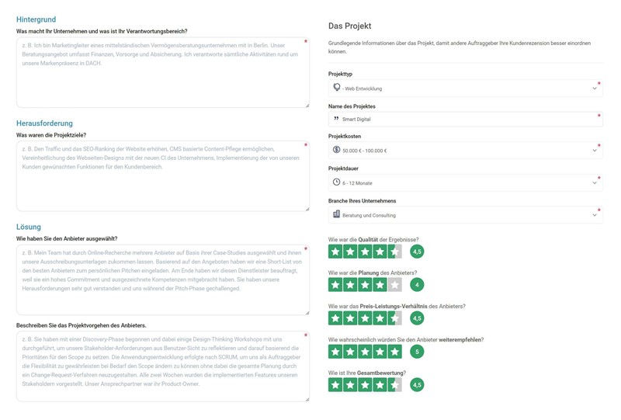Set Gesamtbewertung to fifth star

394,385
